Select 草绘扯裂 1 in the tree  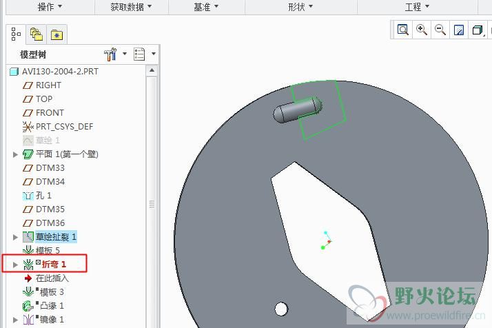coord(56,236)
